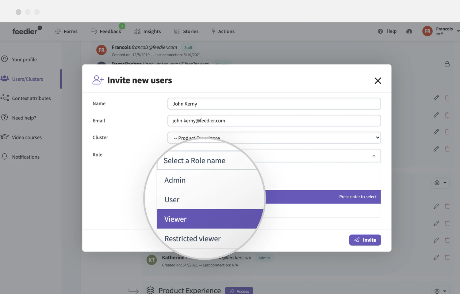Viewport: 460px width, 294px height.
Task: Click inside the Email address field
Action: coord(274,121)
